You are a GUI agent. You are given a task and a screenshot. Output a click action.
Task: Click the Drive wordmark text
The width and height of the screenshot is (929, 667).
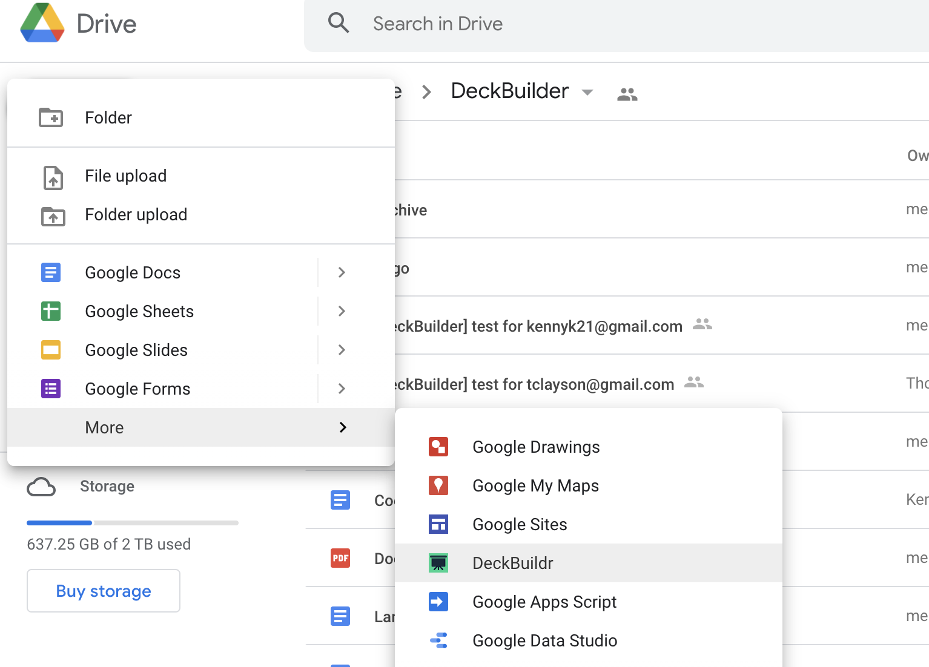(107, 24)
